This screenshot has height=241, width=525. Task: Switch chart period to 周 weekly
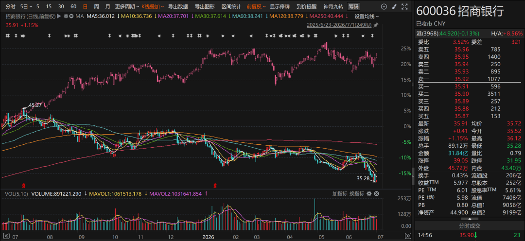coord(96,6)
